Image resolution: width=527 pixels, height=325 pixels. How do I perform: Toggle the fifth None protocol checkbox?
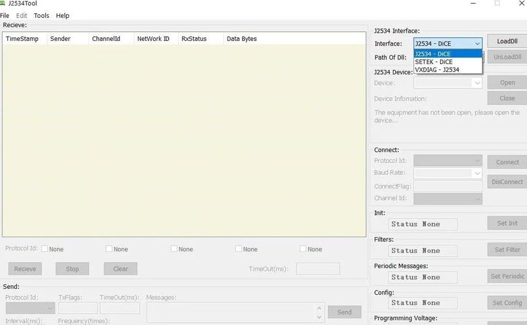coord(303,249)
